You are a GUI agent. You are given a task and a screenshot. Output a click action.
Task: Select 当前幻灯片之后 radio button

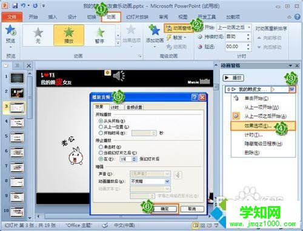click(x=101, y=153)
